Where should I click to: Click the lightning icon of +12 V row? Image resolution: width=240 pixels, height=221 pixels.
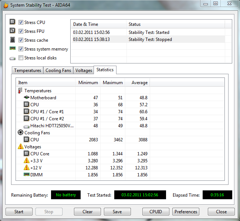(x=27, y=168)
